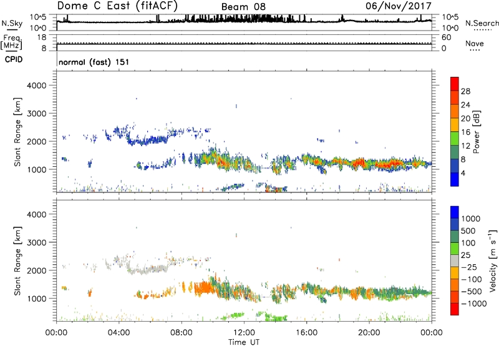Click the 'Nave' legend label
Image resolution: width=499 pixels, height=346 pixels.
475,43
